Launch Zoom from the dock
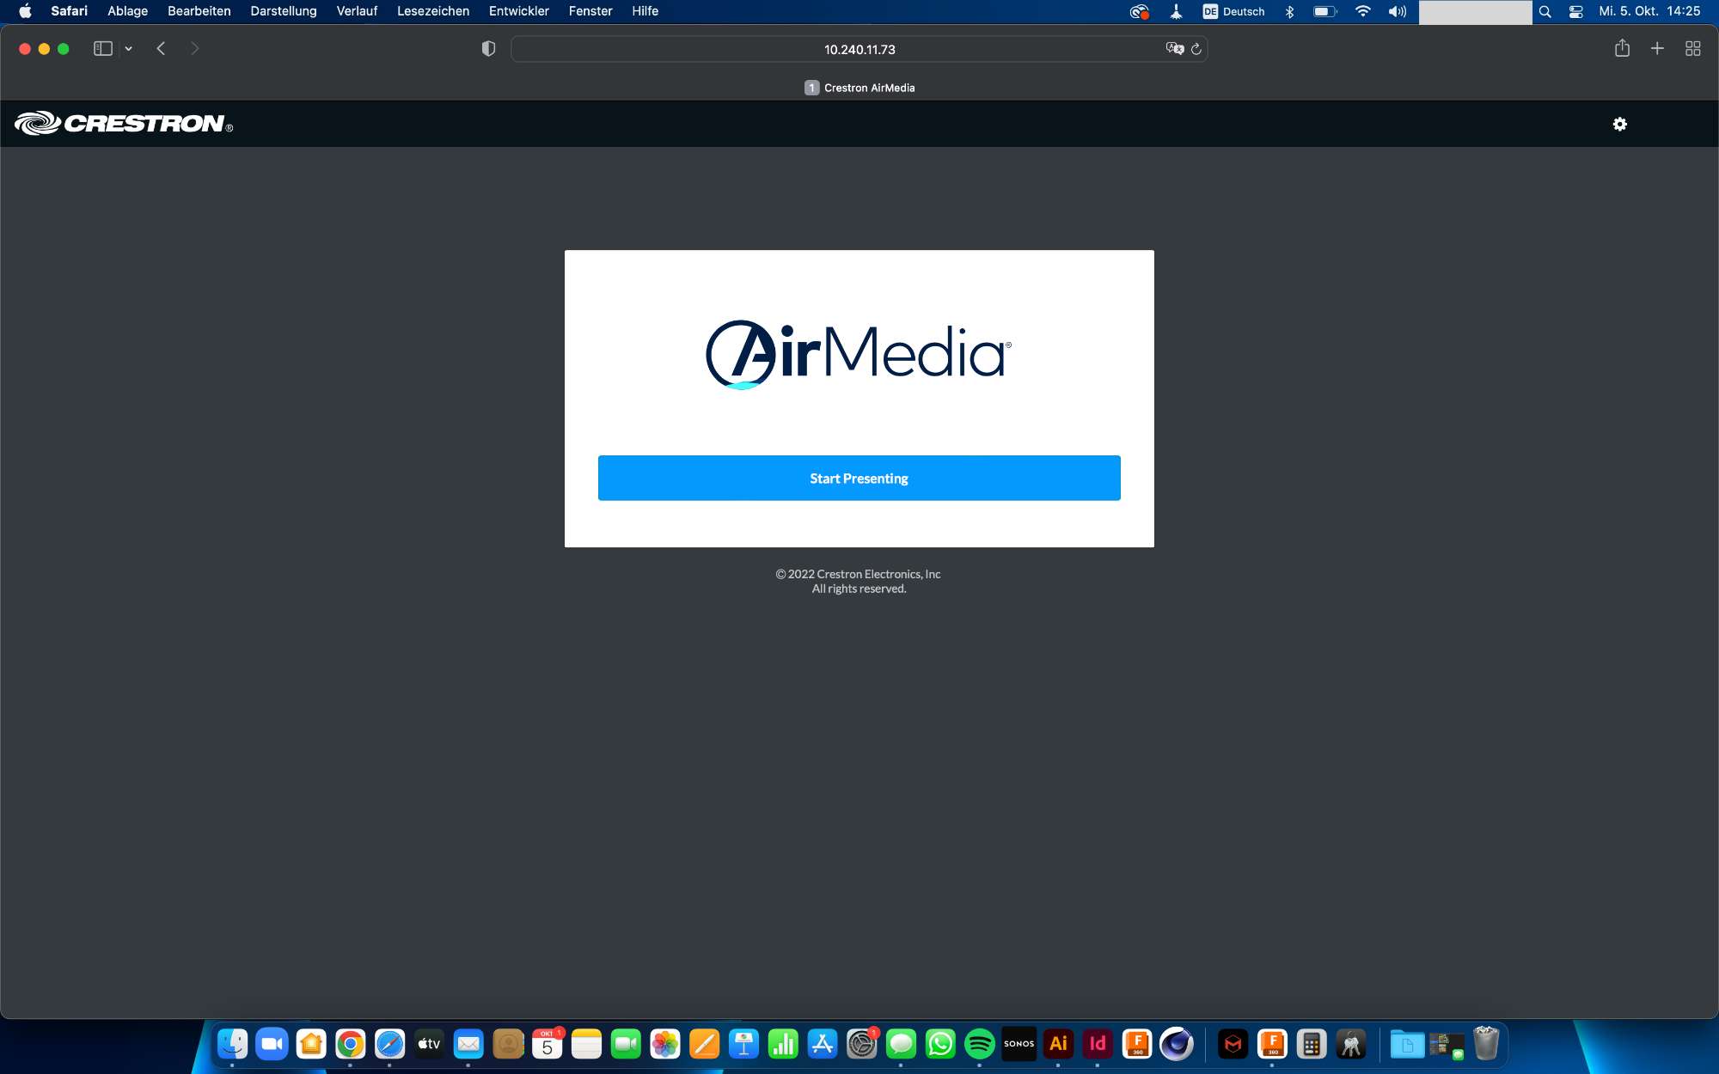Screen dimensions: 1719x1074 point(272,1044)
